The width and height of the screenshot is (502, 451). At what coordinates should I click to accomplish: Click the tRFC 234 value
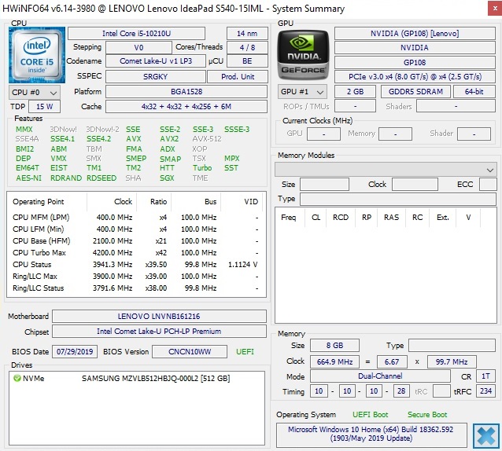485,391
